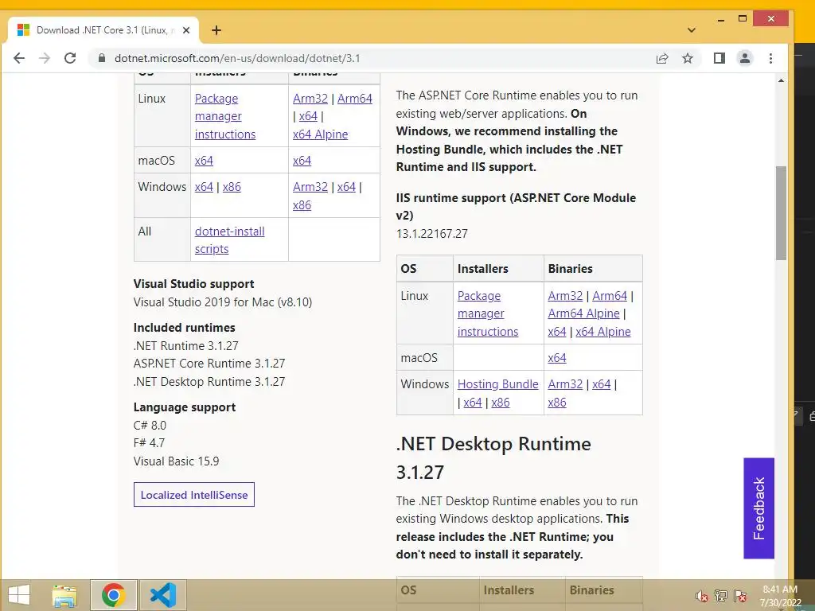Viewport: 815px width, 611px height.
Task: Download SDK Windows Arm32 binaries
Action: point(310,186)
